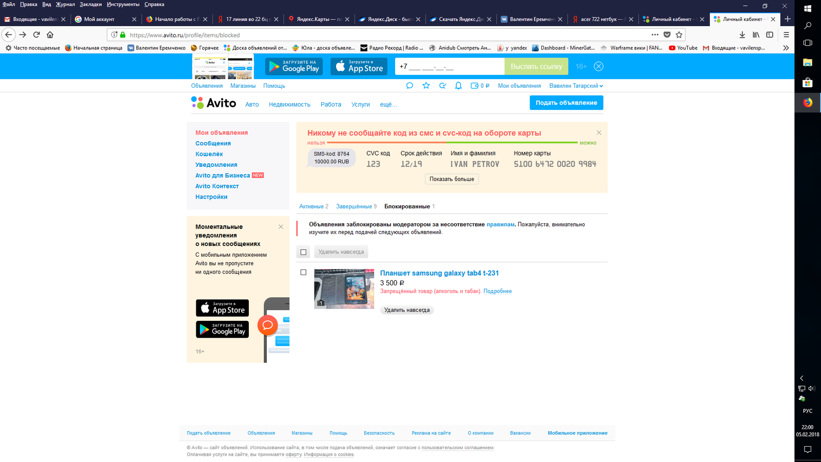
Task: Click the Firefox address bar URL
Action: coord(185,35)
